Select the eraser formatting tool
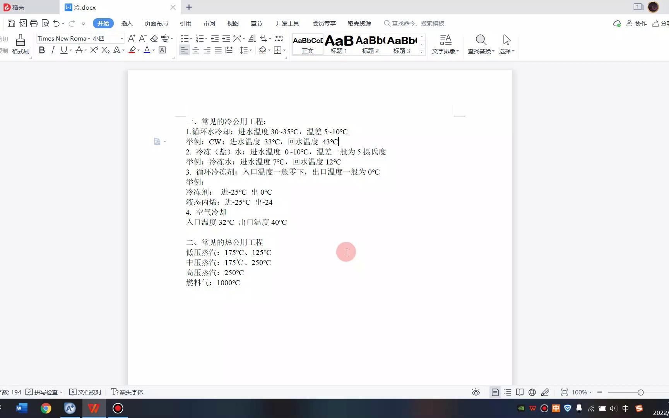Viewport: 669px width, 418px height. pyautogui.click(x=154, y=38)
